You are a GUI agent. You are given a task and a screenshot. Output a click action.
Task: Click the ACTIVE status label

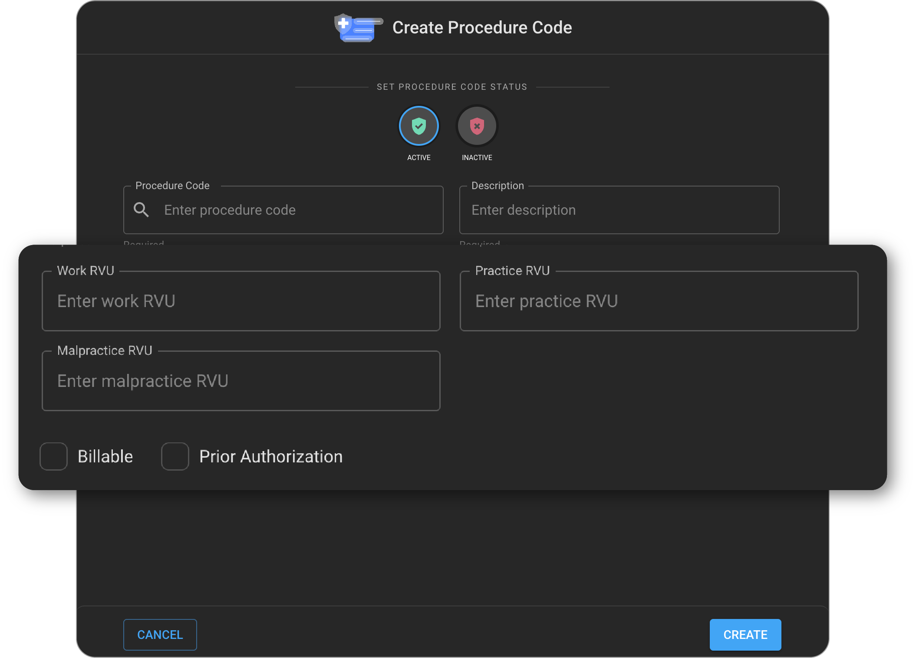pos(418,157)
